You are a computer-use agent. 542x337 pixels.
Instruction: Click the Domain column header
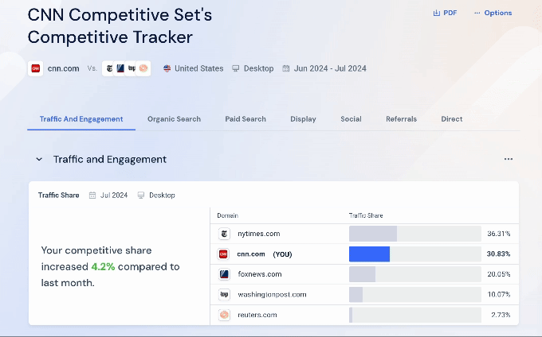point(227,215)
